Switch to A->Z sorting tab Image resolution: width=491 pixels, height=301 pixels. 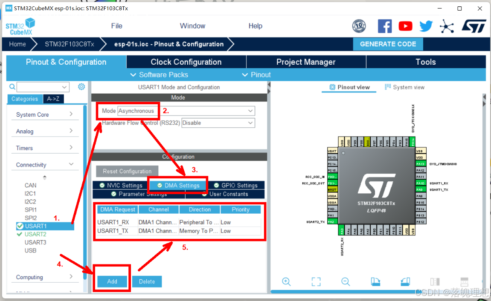(53, 99)
